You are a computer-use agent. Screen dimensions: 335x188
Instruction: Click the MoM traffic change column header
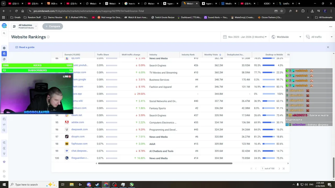click(x=131, y=55)
